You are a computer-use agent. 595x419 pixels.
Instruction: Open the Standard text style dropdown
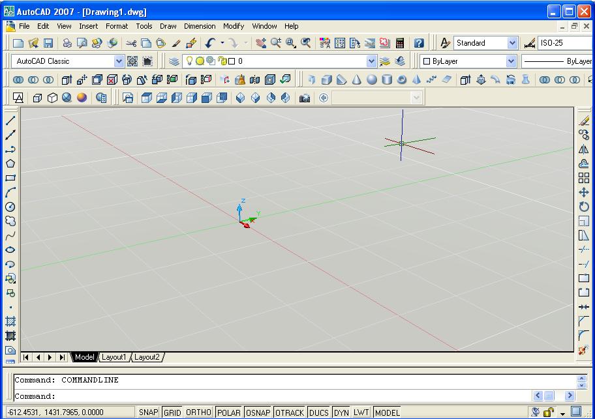click(512, 43)
